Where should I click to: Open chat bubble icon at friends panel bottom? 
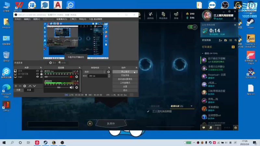(204, 128)
